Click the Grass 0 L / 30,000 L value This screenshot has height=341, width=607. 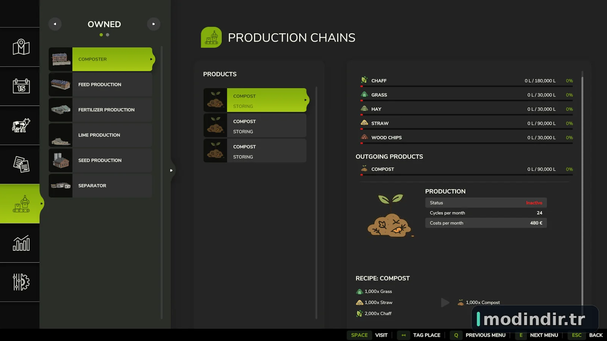pos(541,95)
